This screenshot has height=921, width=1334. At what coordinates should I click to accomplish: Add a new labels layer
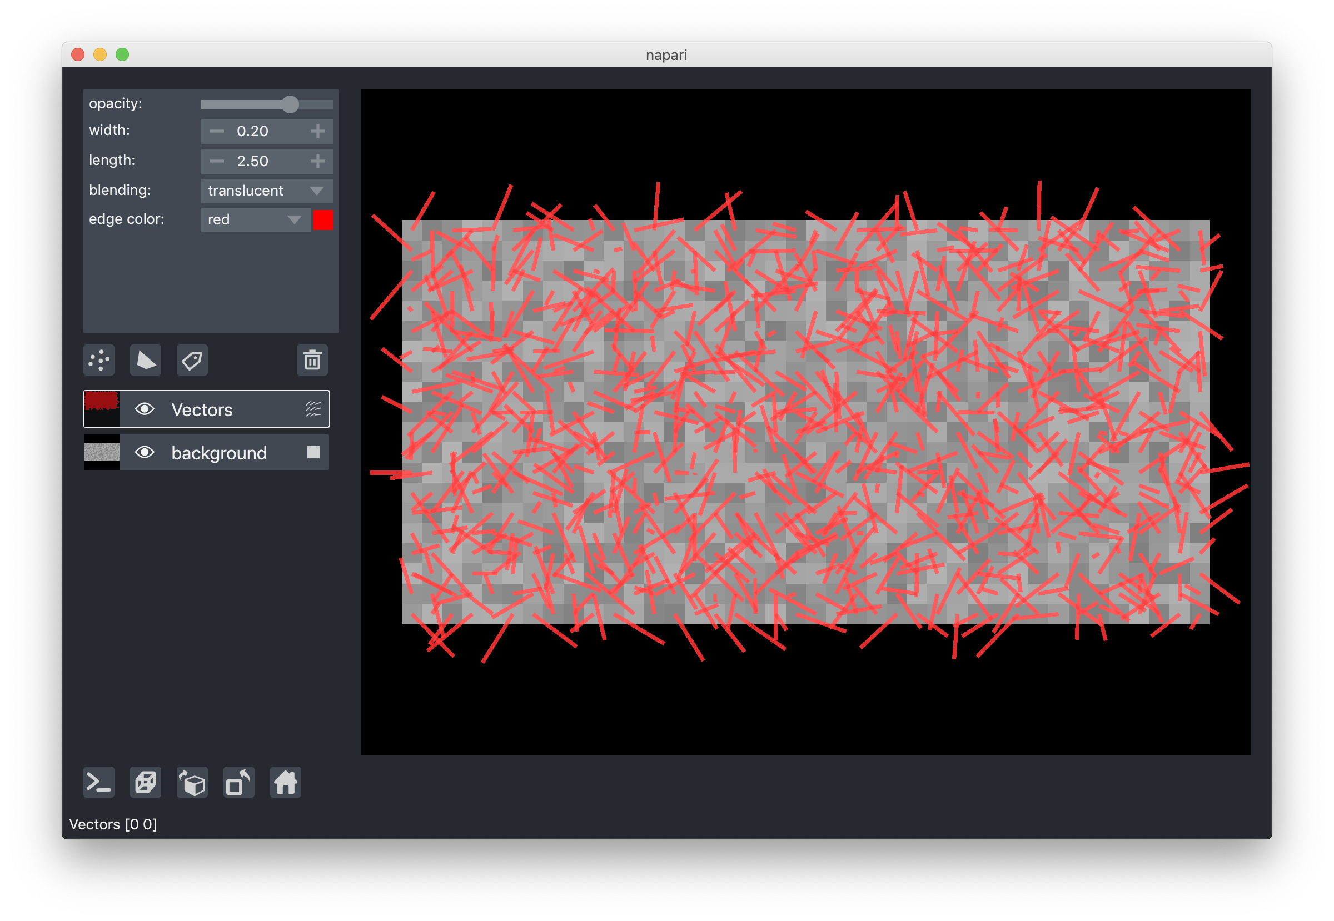coord(191,360)
